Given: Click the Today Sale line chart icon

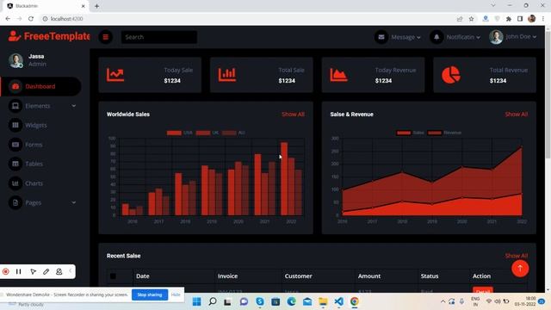Looking at the screenshot, I should pyautogui.click(x=115, y=75).
